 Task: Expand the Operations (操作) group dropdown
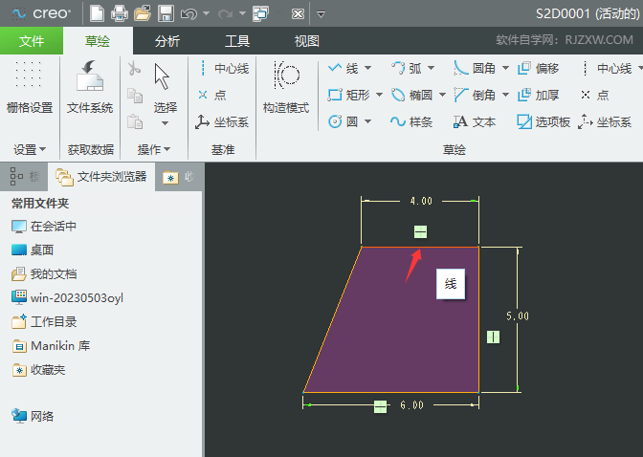click(x=154, y=149)
